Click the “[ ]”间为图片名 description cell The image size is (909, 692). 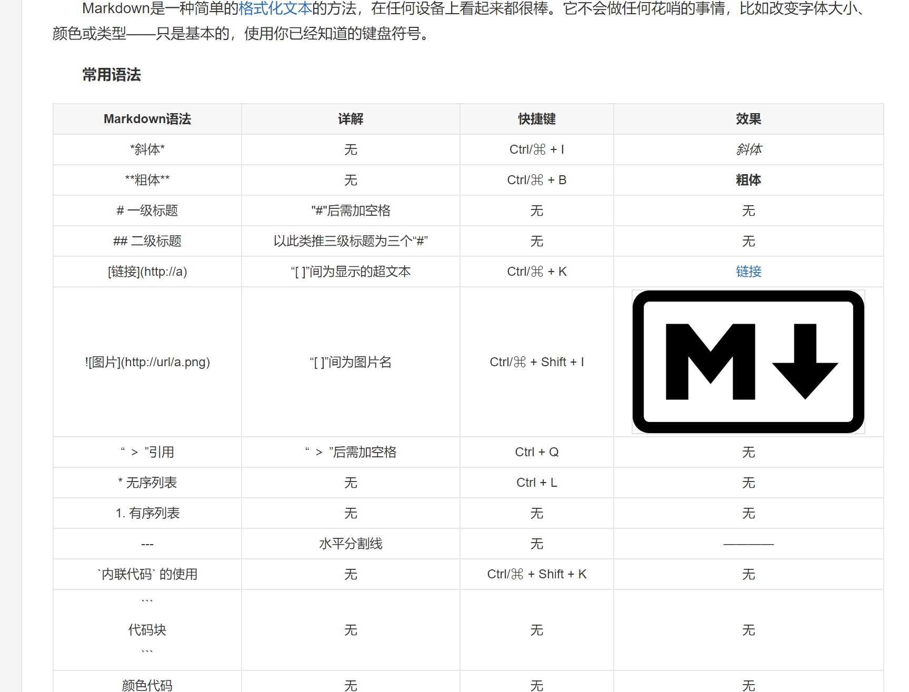351,362
